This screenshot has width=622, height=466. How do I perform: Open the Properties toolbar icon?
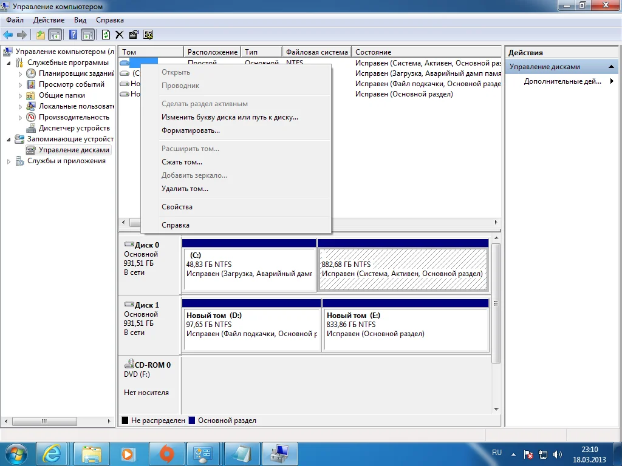(134, 35)
